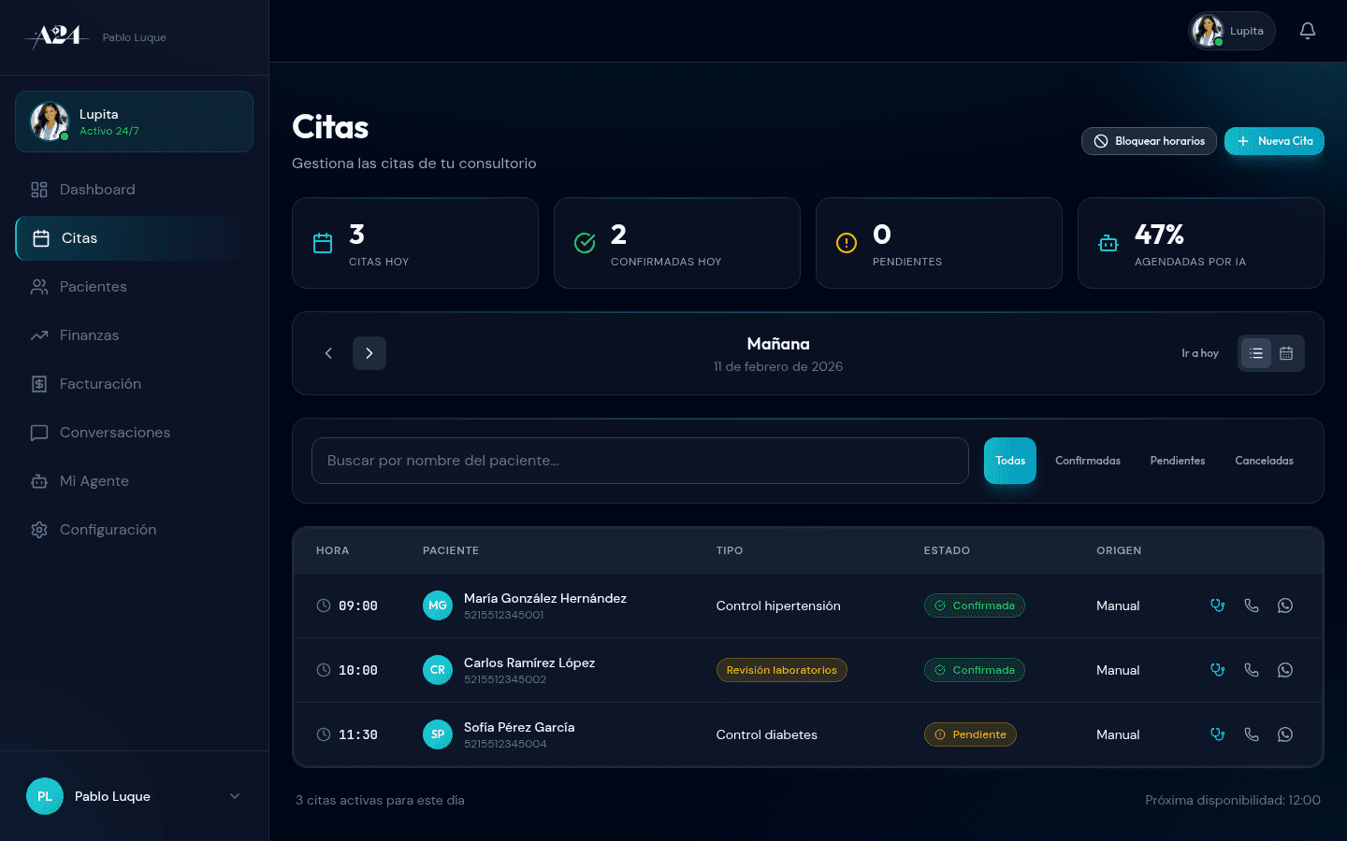Switch to calendar view of appointments
Screen dimensions: 1347x841
tap(1286, 353)
